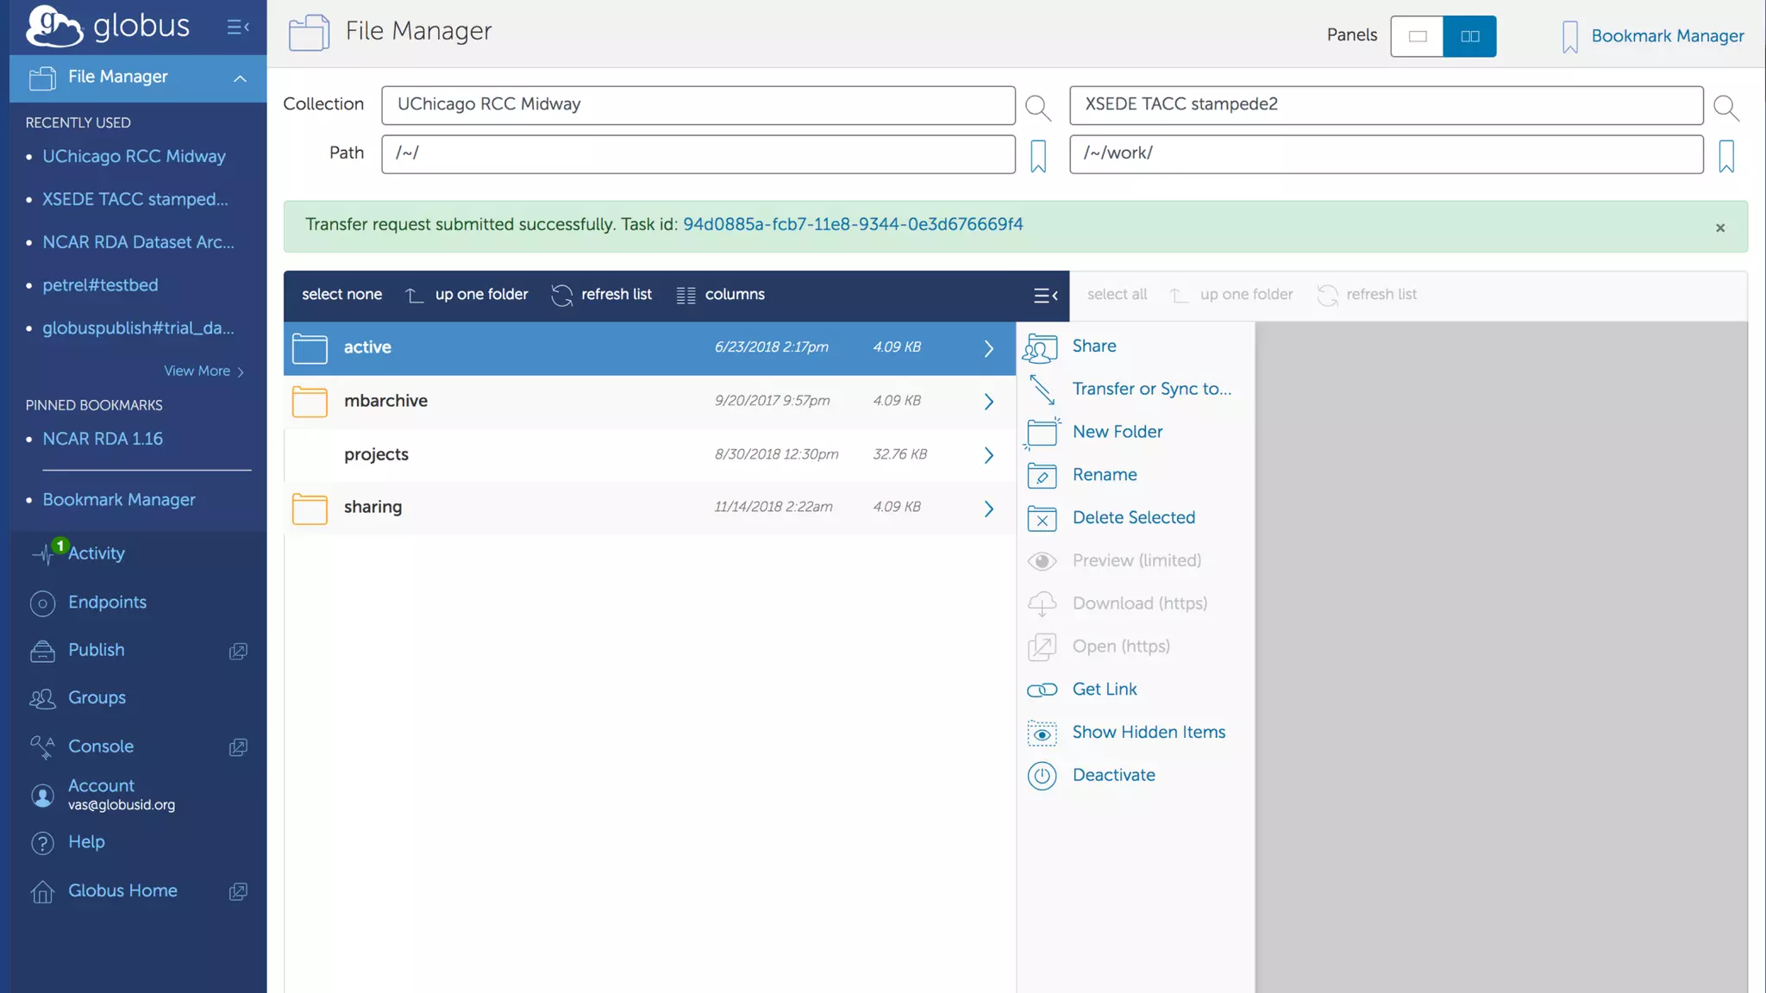This screenshot has height=993, width=1766.
Task: Open the Activity sidebar item
Action: (x=96, y=553)
